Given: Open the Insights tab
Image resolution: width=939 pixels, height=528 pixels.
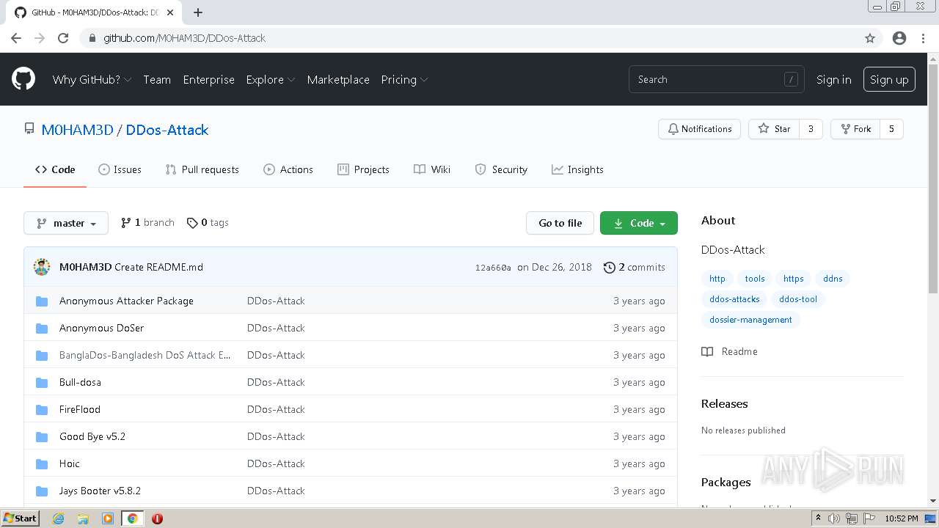Looking at the screenshot, I should (577, 169).
